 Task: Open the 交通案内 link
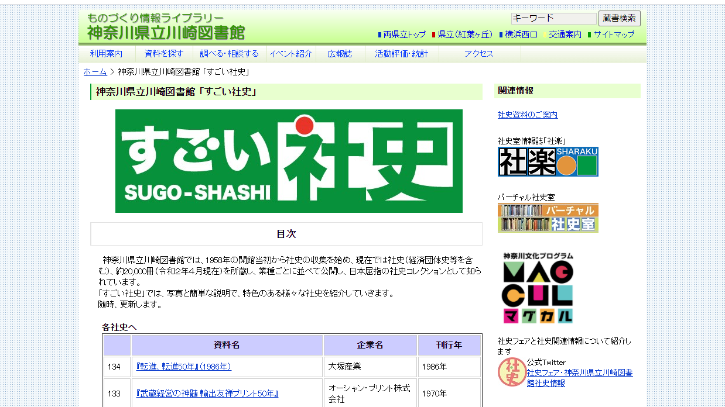[x=565, y=35]
